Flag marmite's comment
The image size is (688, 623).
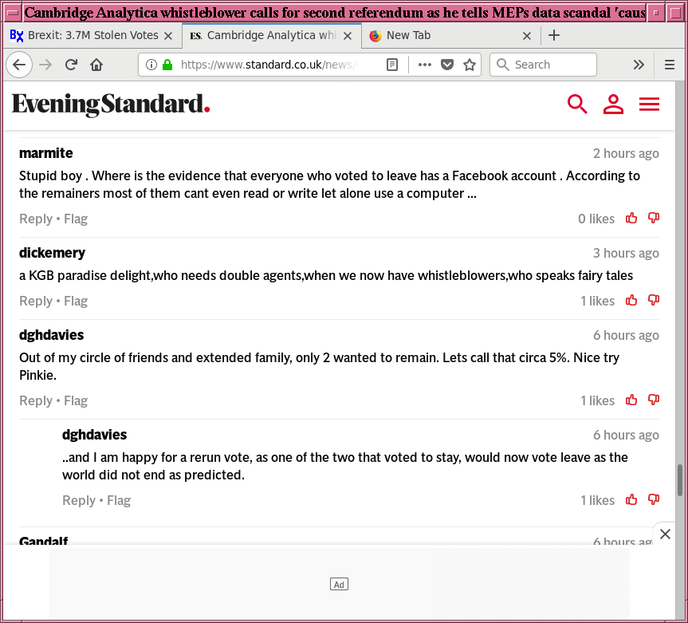click(76, 219)
